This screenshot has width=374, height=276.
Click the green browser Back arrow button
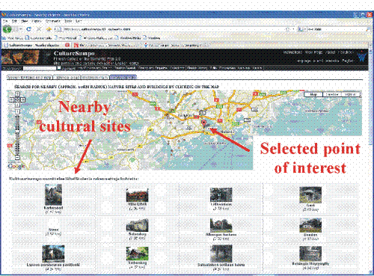coord(7,29)
